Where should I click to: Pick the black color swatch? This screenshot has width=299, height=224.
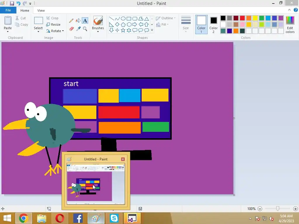point(223,18)
